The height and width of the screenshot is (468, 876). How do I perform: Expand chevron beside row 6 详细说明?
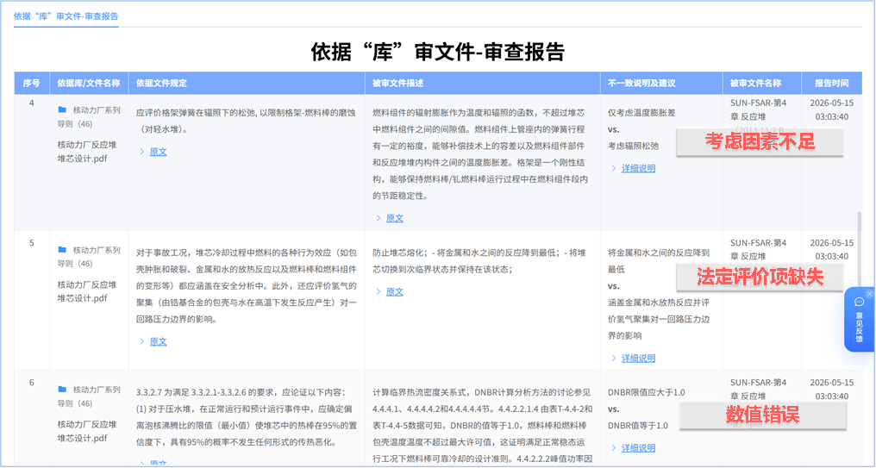click(x=613, y=448)
